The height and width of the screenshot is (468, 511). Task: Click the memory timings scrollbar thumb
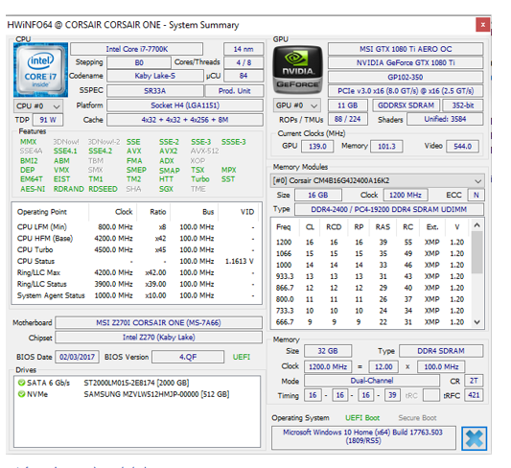[x=477, y=252]
